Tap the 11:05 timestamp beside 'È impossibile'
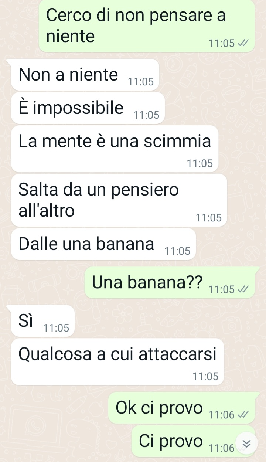Viewport: 266px width, 462px height. click(x=146, y=115)
